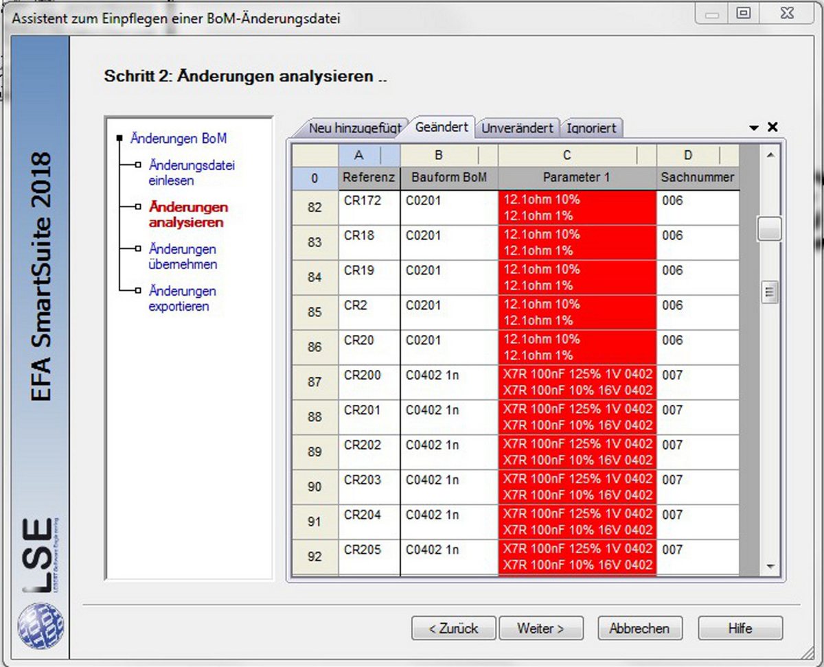Click cell CR18
824x667 pixels.
(x=369, y=243)
